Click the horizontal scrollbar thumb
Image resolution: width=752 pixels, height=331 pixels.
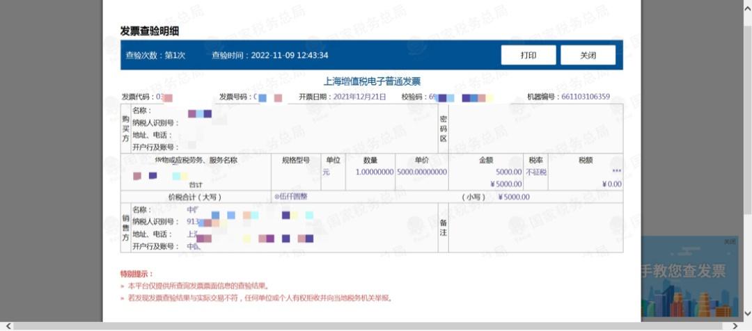click(x=369, y=325)
